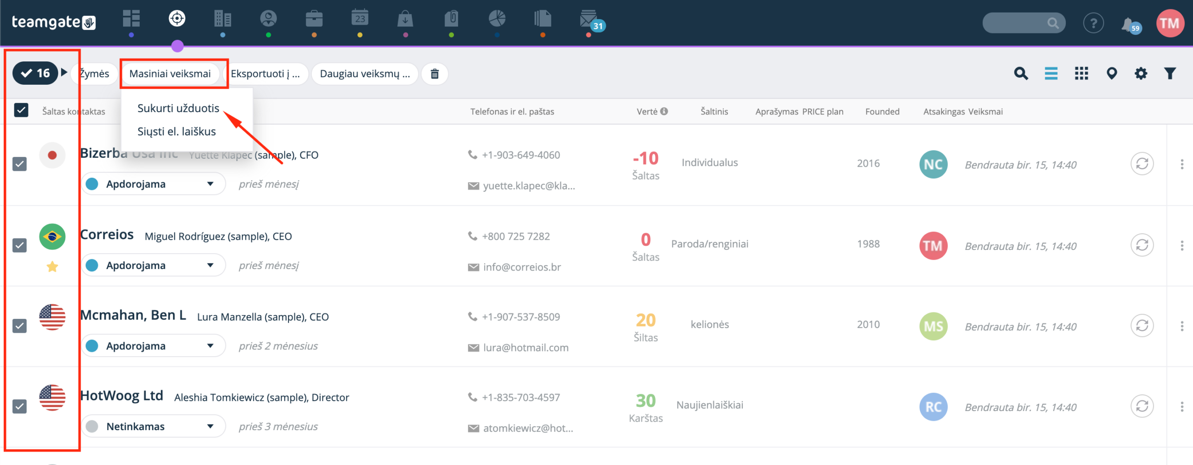Open Correios lead name link
This screenshot has height=465, width=1193.
tap(107, 234)
